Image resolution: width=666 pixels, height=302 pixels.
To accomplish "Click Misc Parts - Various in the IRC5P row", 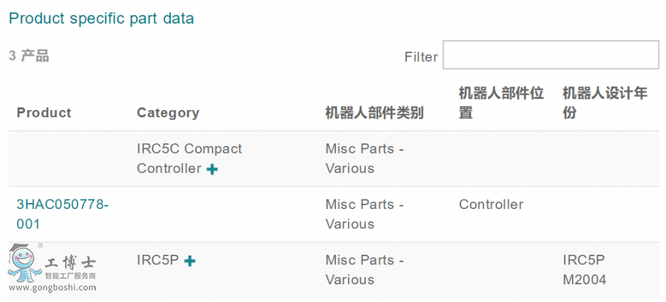I will click(365, 270).
